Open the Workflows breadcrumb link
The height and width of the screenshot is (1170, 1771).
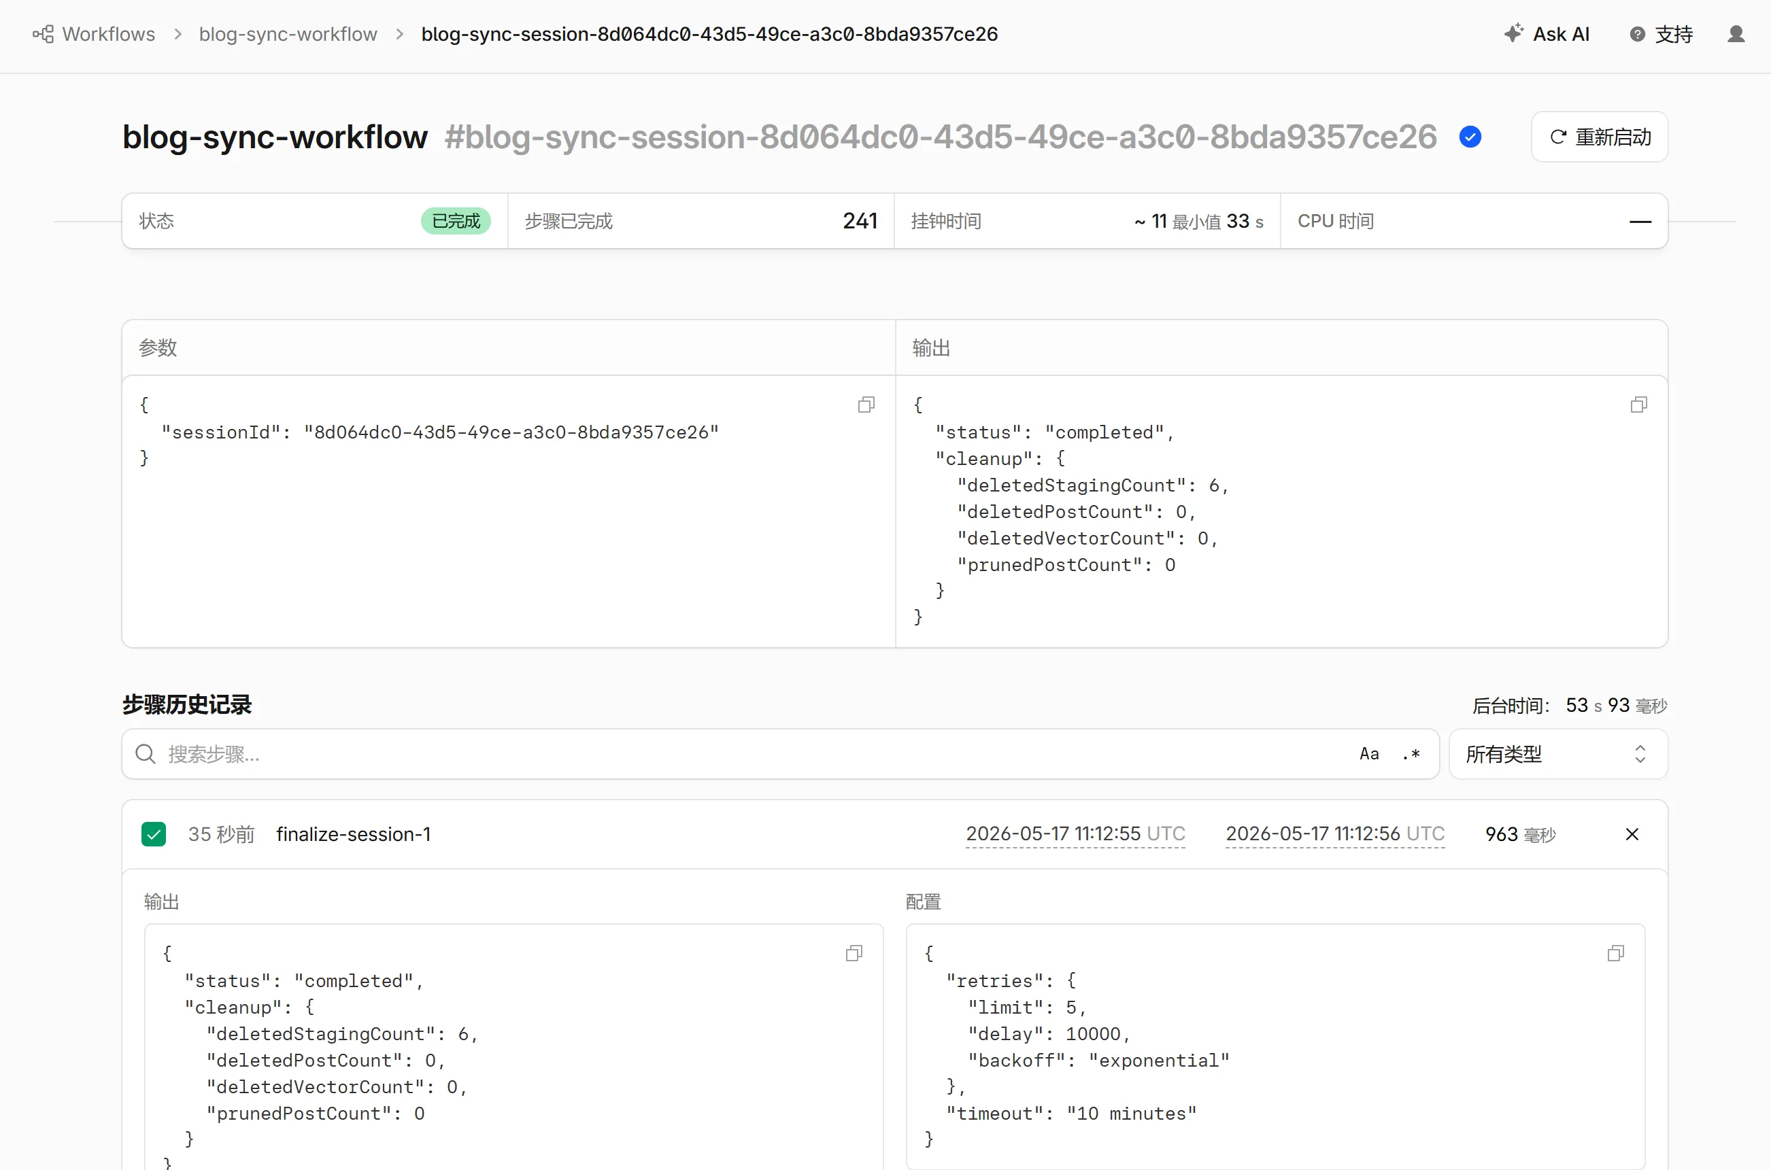click(108, 34)
